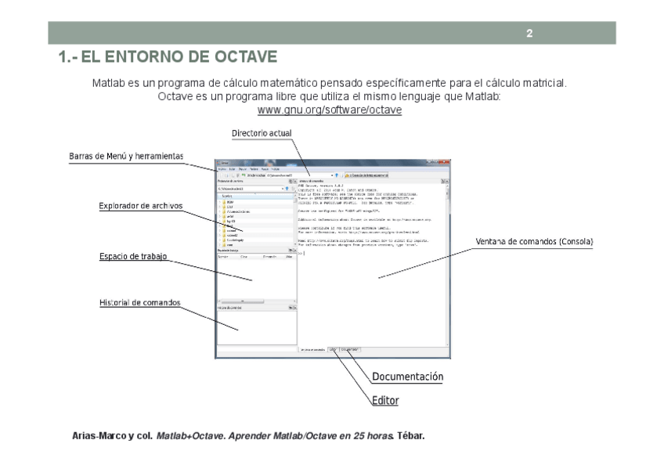664x469 pixels.
Task: Undock the command window panel
Action: 443,181
